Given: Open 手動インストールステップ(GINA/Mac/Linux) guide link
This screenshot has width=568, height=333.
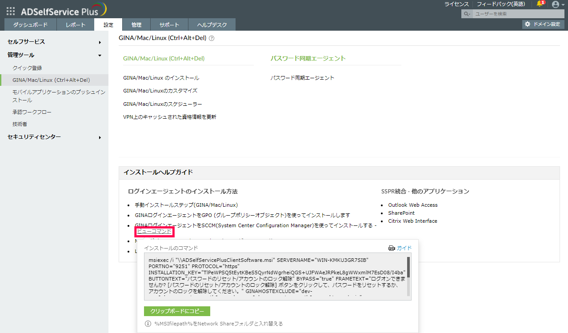Looking at the screenshot, I should [x=186, y=205].
